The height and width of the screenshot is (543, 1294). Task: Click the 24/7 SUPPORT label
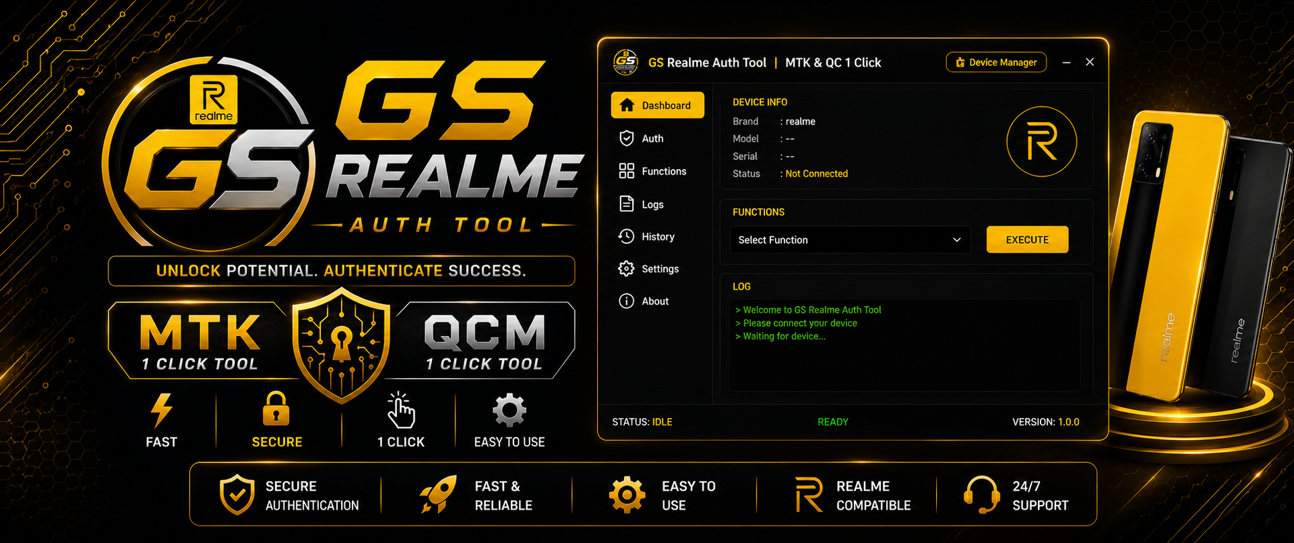1040,496
